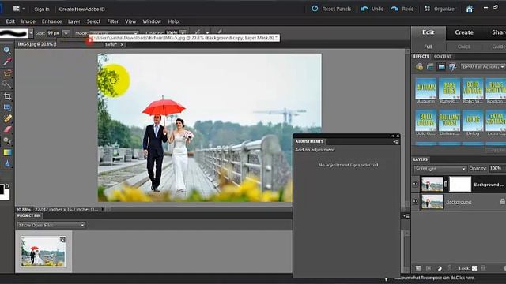
Task: Show All effects icon in Effects panel
Action: (x=453, y=66)
